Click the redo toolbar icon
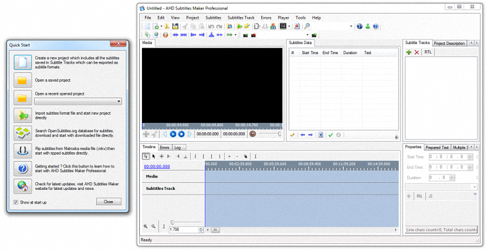The width and height of the screenshot is (487, 251). (x=219, y=26)
